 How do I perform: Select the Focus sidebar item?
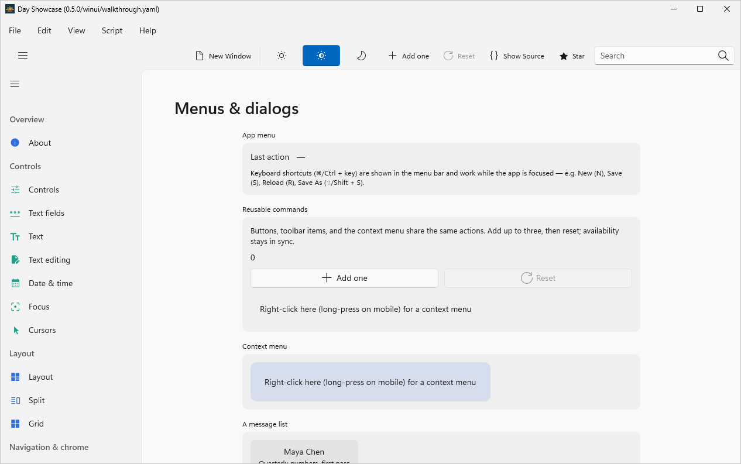[70, 307]
